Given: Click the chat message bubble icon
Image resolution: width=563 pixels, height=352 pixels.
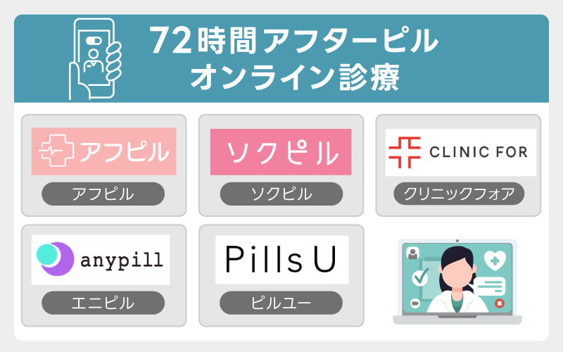Looking at the screenshot, I should tap(489, 284).
